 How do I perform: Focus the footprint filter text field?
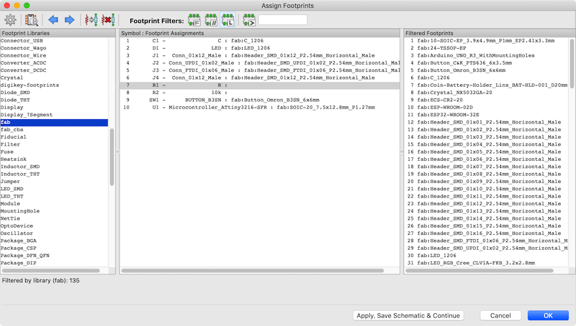tap(282, 20)
